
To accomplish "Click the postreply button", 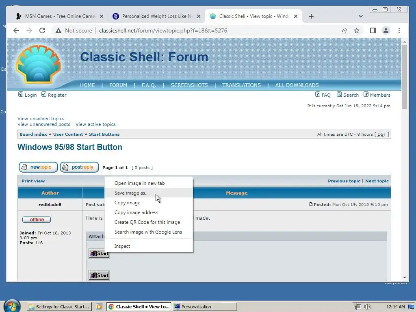I will coord(79,167).
